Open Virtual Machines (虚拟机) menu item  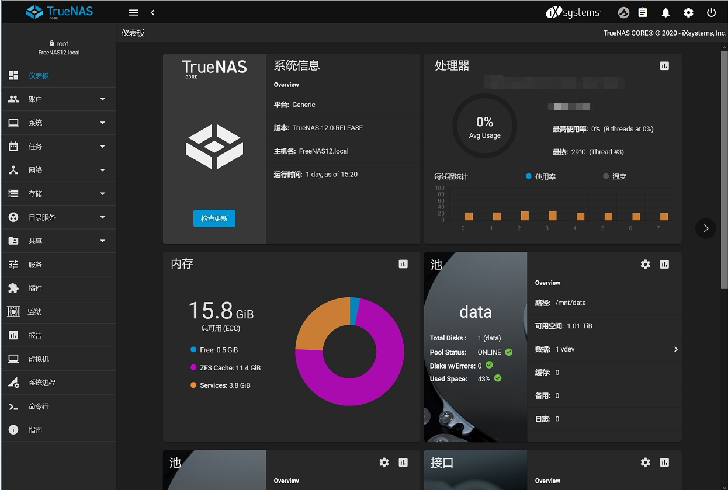click(58, 359)
